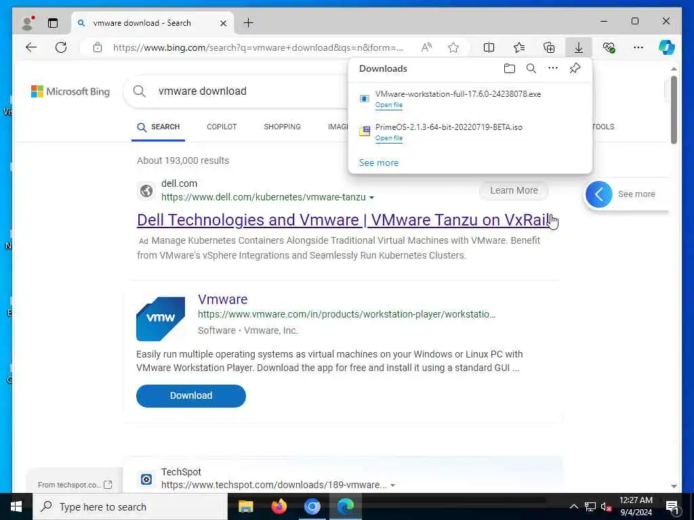Viewport: 694px width, 520px height.
Task: View site information lock icon
Action: coord(98,47)
